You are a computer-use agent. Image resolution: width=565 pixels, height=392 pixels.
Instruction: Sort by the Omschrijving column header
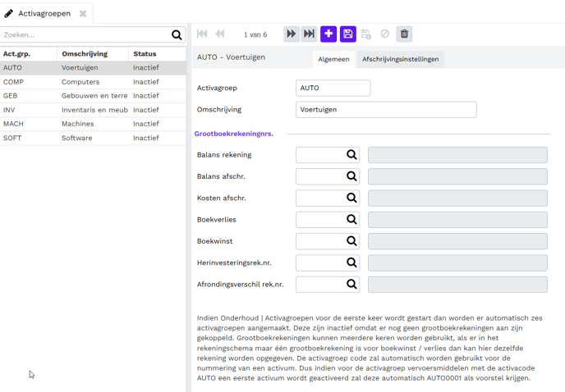tap(85, 54)
